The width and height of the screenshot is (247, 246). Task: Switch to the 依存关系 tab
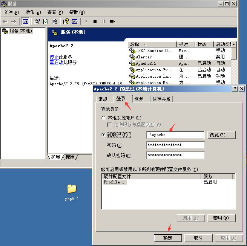point(161,99)
